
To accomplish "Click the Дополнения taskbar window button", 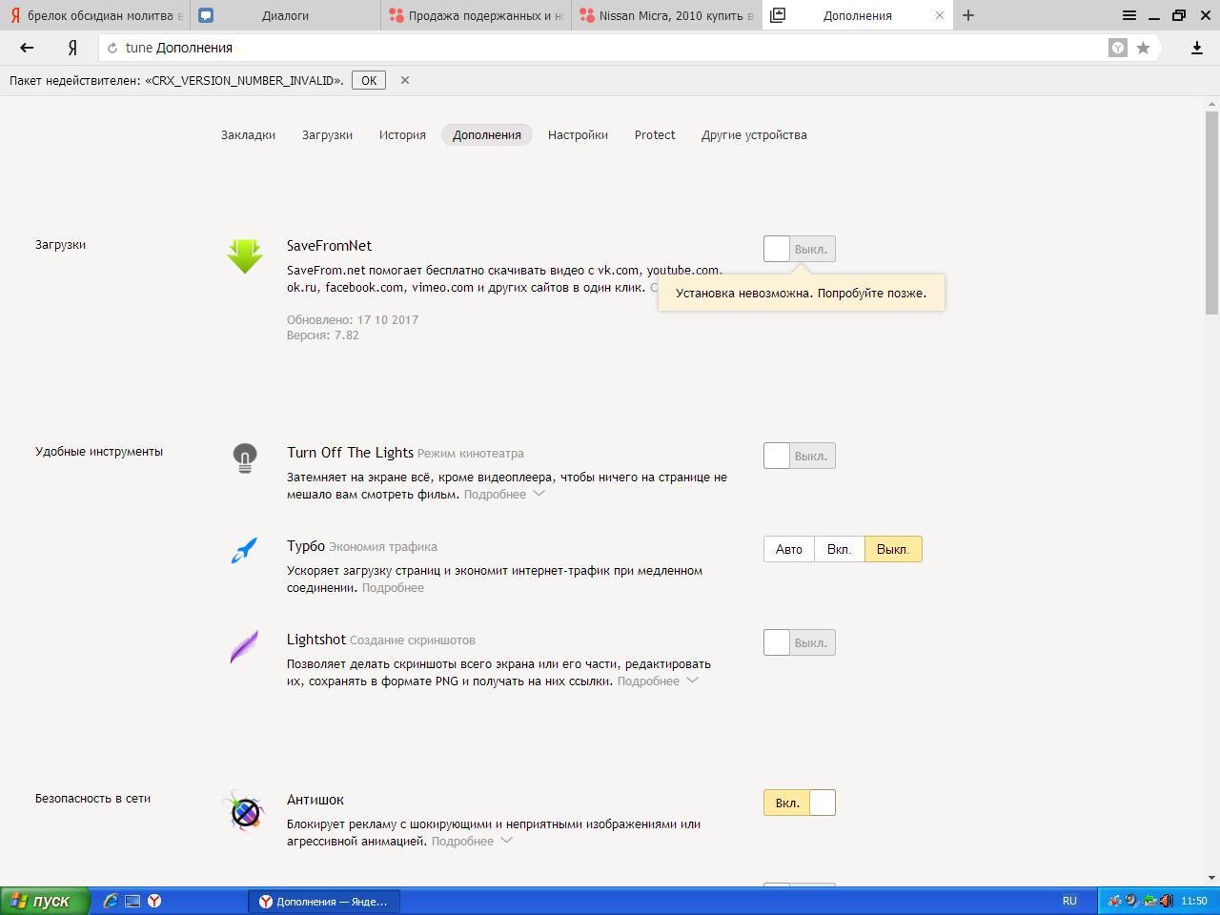I will pos(325,901).
